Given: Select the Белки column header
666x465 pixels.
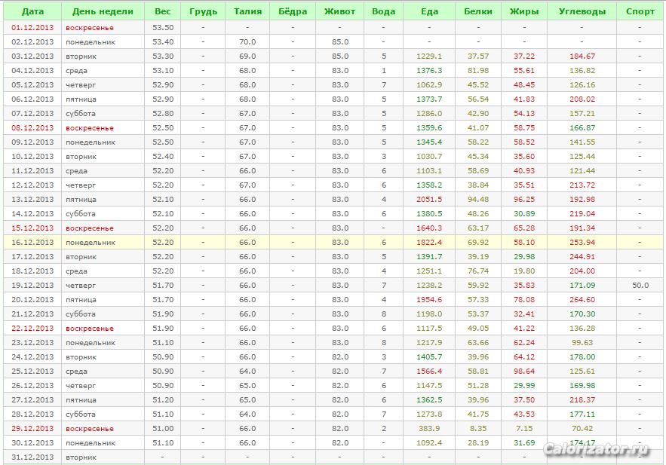Looking at the screenshot, I should [477, 11].
